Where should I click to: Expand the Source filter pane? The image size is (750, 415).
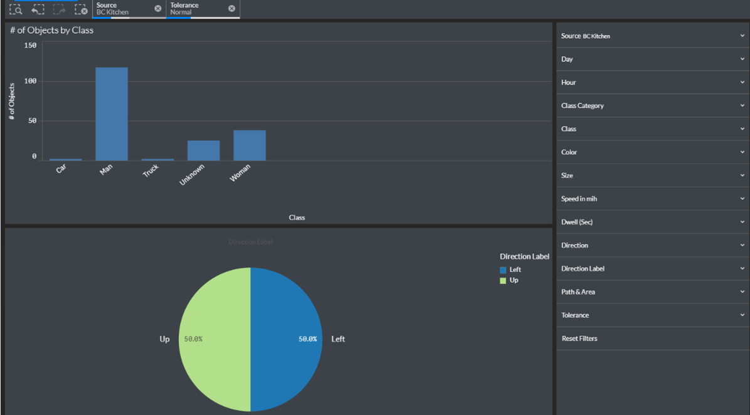click(x=653, y=36)
